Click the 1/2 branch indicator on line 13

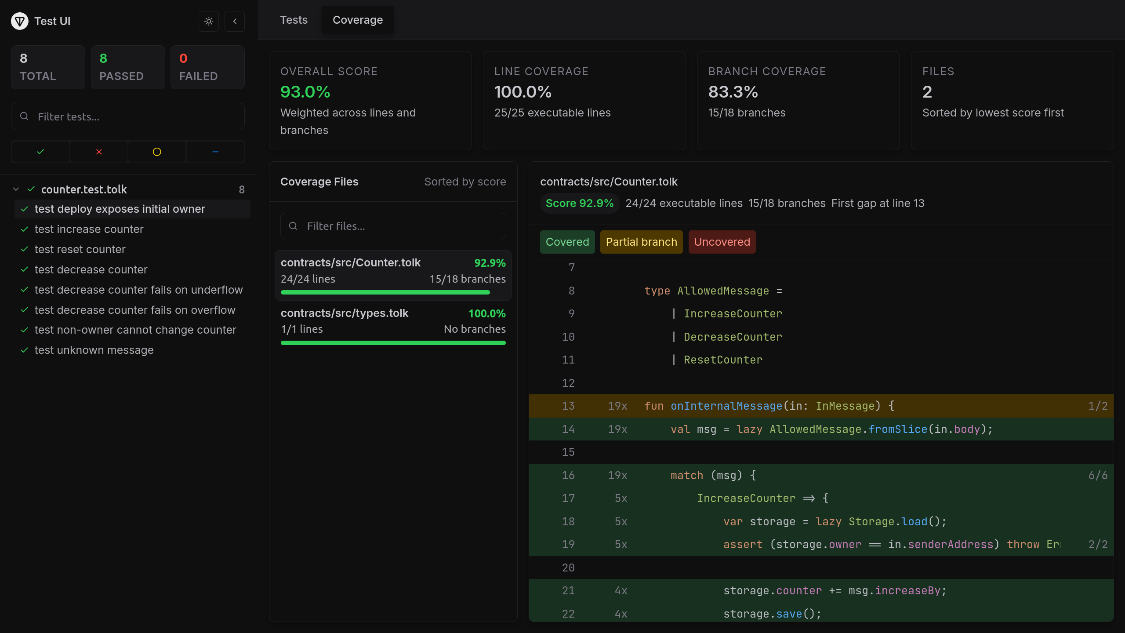tap(1098, 406)
